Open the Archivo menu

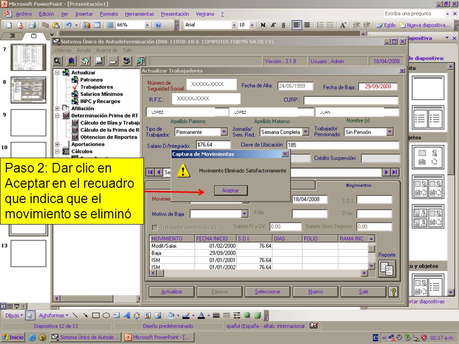[24, 14]
